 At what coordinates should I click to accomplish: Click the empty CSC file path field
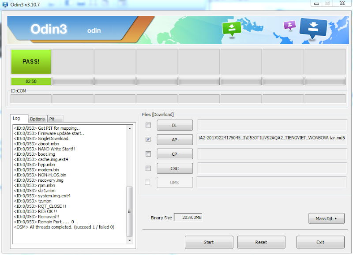pyautogui.click(x=272, y=169)
